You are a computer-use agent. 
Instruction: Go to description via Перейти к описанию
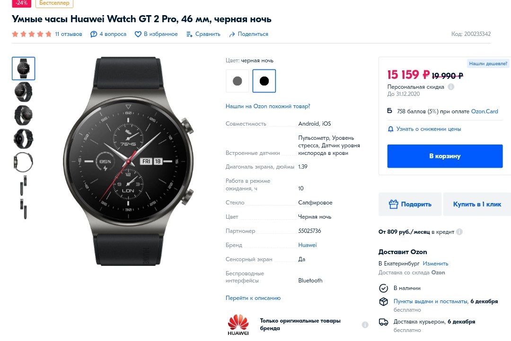253,298
